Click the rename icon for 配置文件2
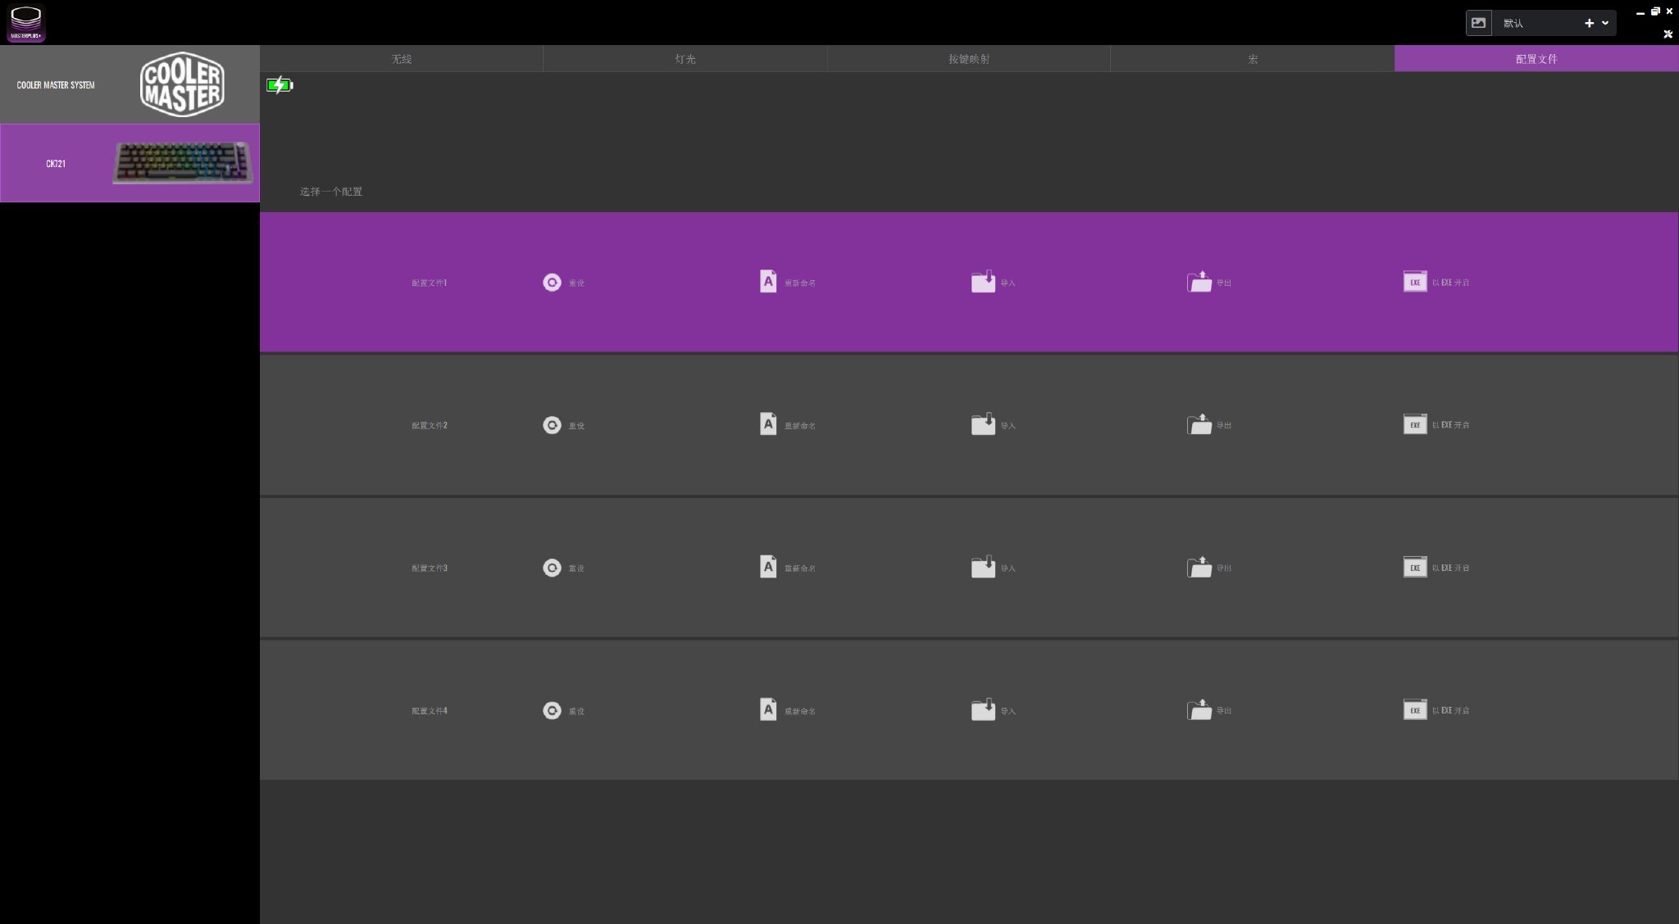Viewport: 1679px width, 924px height. [767, 424]
